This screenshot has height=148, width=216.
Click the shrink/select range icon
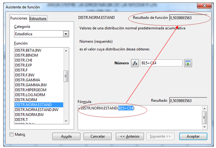(x=188, y=63)
